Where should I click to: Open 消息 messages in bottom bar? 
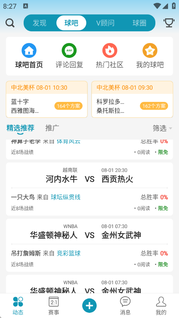(125, 306)
